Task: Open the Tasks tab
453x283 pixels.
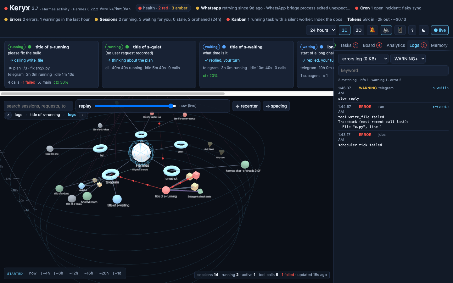Action: coord(349,45)
